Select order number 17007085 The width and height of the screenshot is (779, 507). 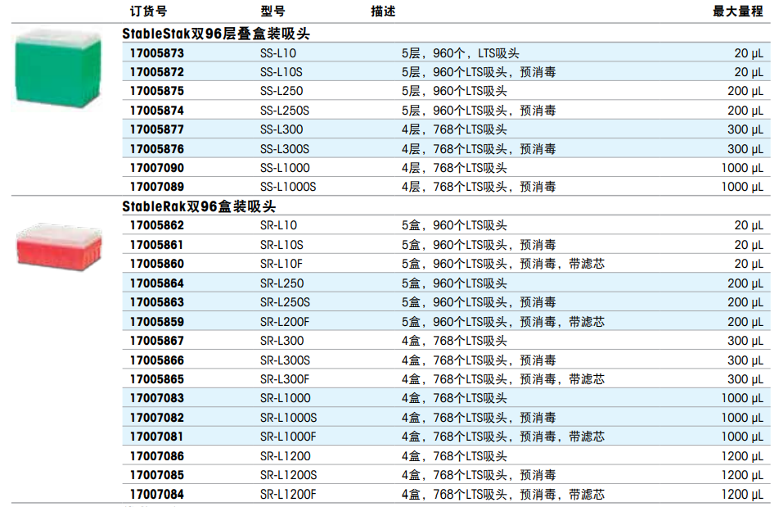point(157,475)
